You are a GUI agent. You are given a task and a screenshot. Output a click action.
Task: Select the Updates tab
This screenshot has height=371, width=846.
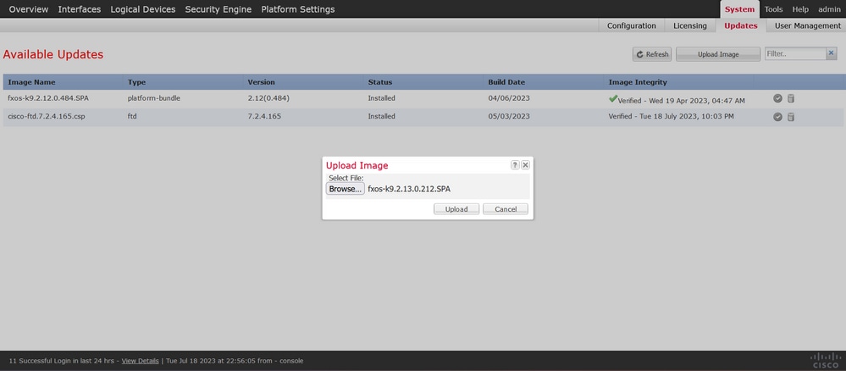coord(741,25)
